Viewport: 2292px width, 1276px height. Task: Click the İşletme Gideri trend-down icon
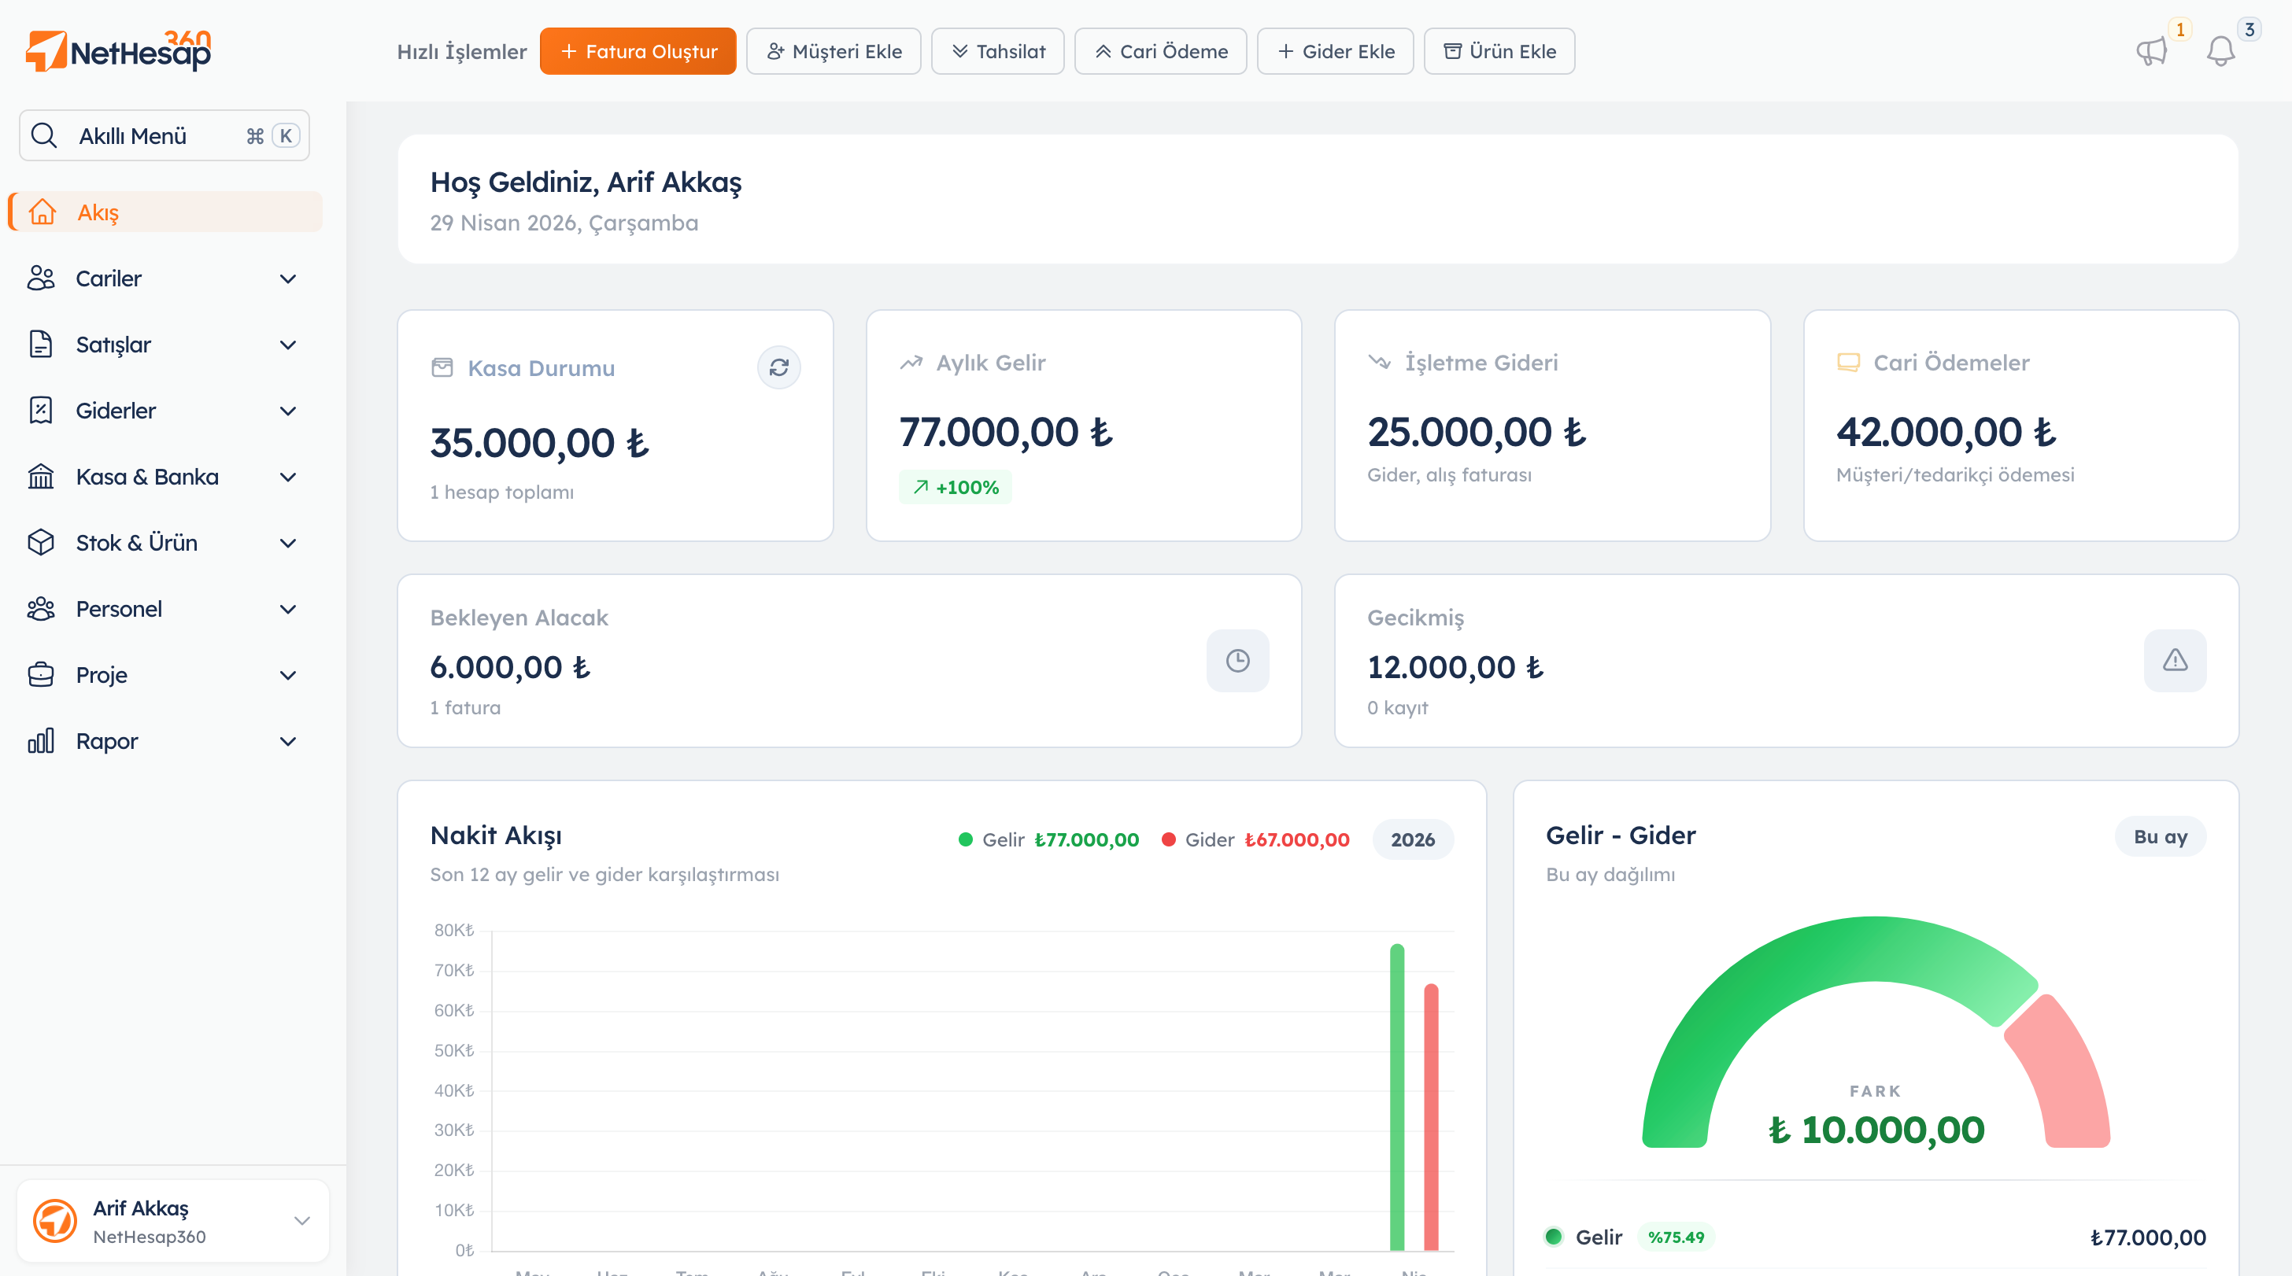pos(1380,362)
